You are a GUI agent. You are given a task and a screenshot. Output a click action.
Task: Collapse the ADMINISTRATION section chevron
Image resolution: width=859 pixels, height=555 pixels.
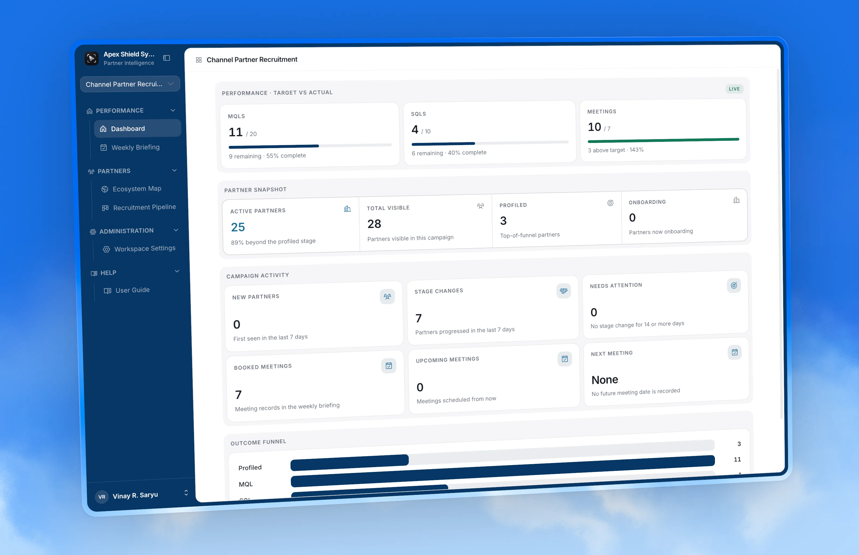176,230
